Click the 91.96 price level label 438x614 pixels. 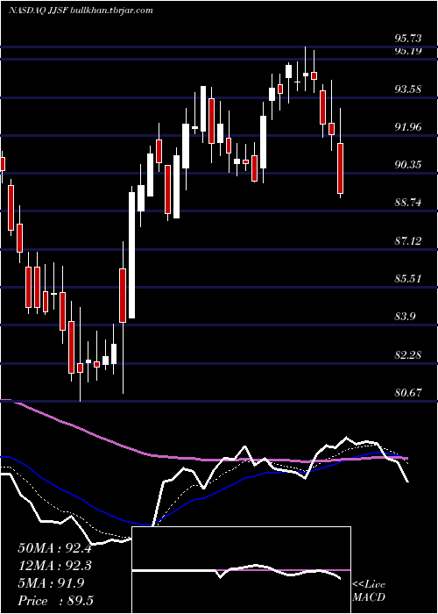[x=408, y=127]
